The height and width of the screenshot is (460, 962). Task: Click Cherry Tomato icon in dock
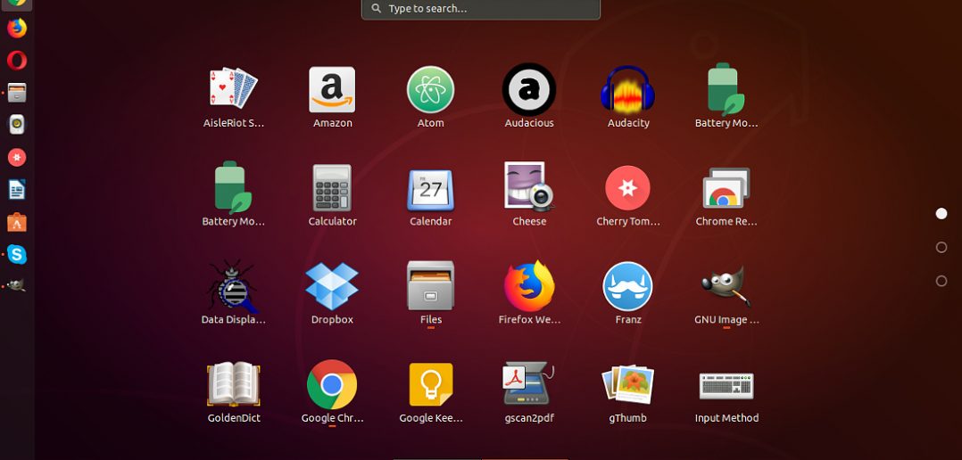point(17,158)
